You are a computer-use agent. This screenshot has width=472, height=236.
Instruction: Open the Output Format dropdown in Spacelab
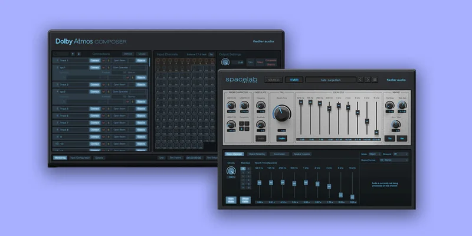point(394,160)
